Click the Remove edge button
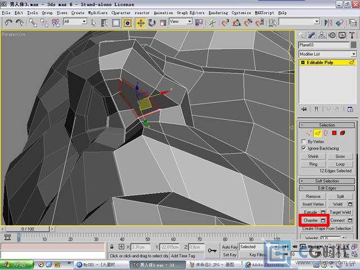 [x=313, y=196]
